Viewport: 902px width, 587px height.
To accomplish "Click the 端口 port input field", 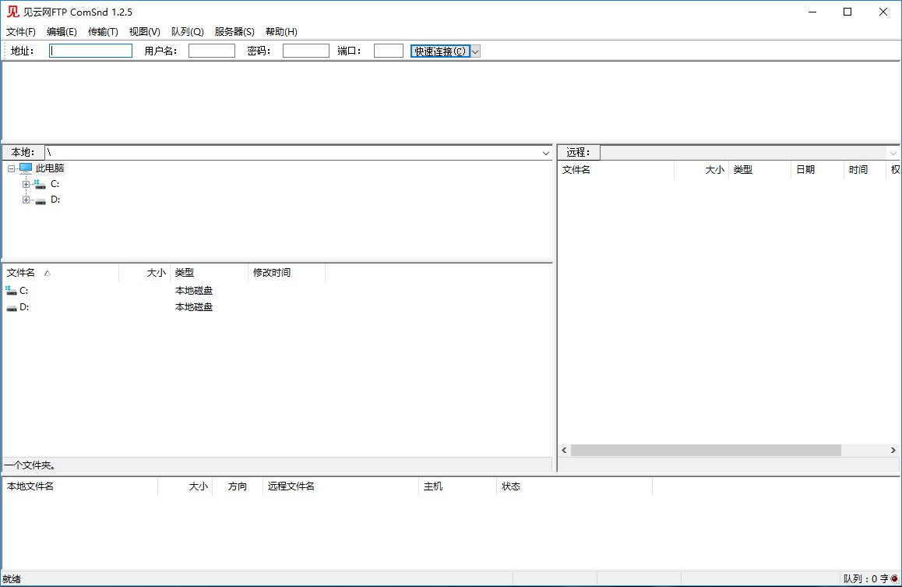I will click(x=388, y=51).
